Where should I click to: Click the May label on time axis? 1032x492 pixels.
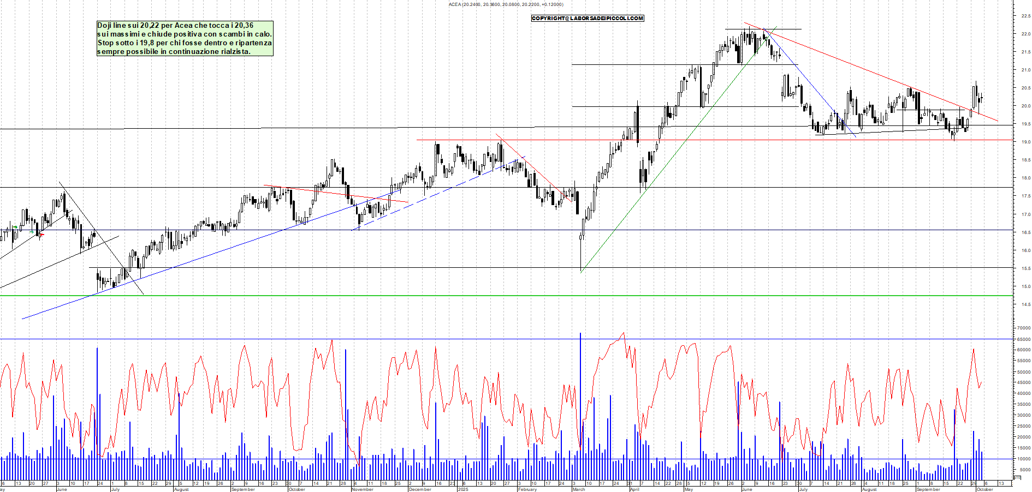(x=689, y=489)
